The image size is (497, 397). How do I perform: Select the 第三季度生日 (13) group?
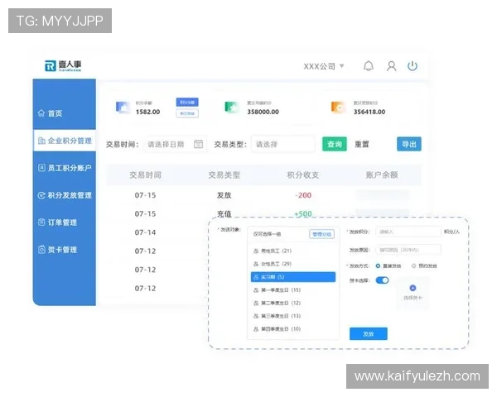(x=293, y=316)
